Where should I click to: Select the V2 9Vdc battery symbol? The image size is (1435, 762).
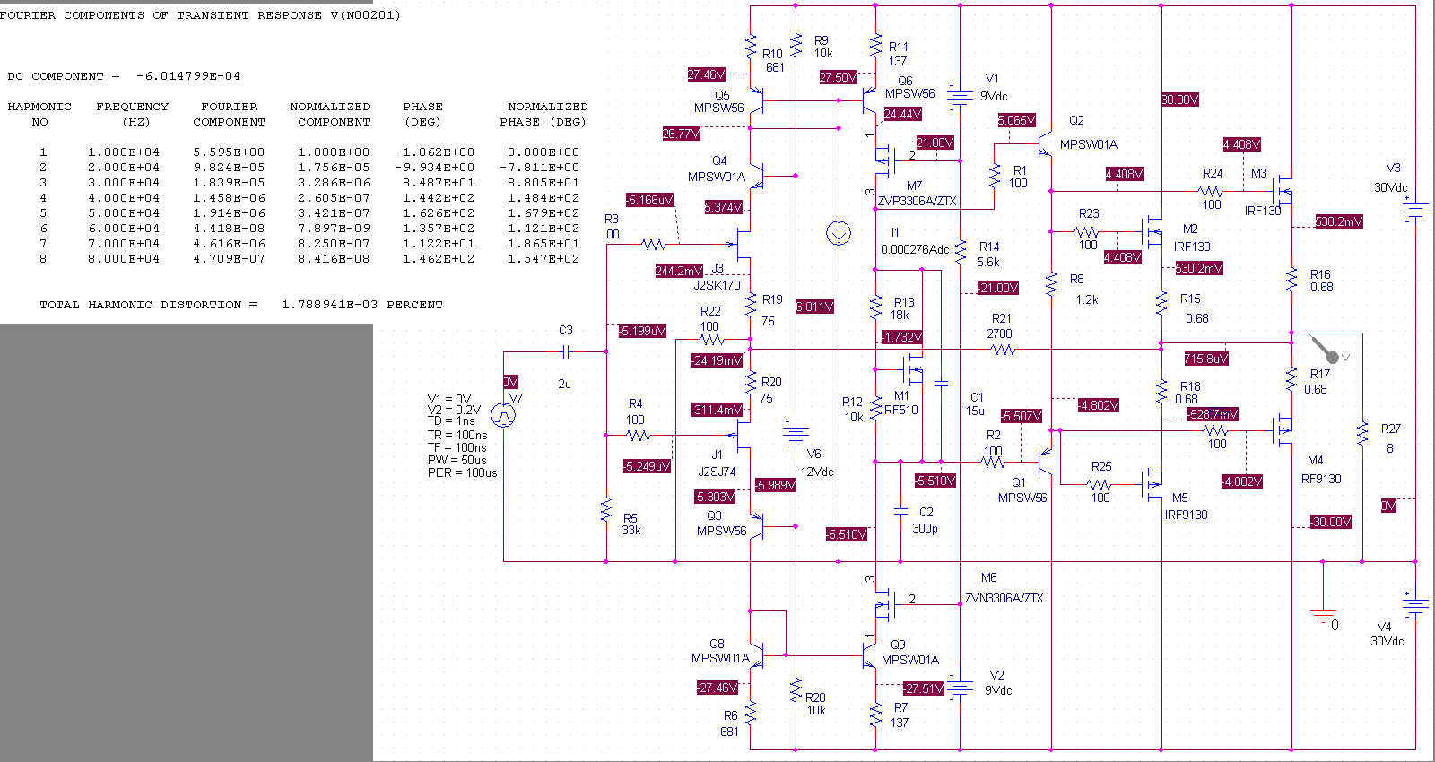point(960,688)
